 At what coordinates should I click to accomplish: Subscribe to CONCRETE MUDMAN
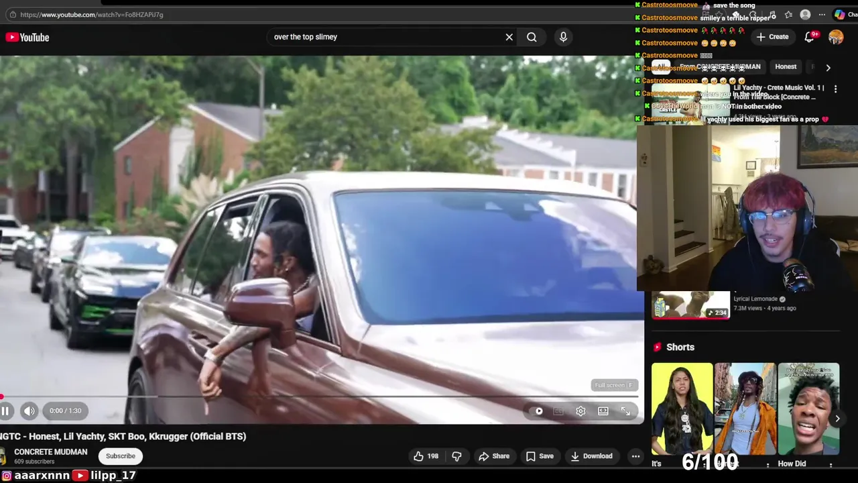[x=121, y=456]
